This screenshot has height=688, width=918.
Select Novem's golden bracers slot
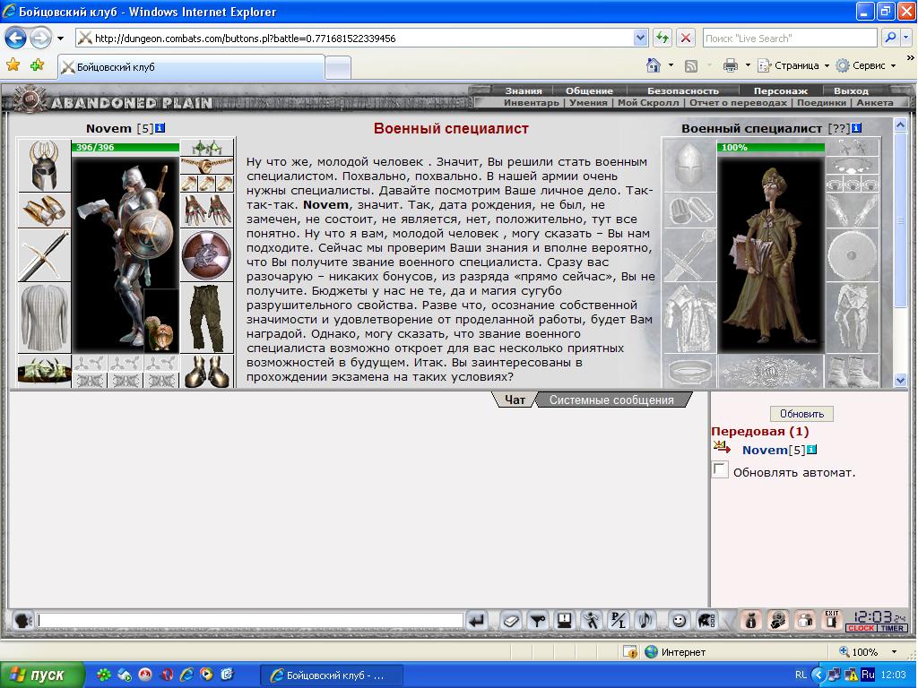pyautogui.click(x=45, y=210)
